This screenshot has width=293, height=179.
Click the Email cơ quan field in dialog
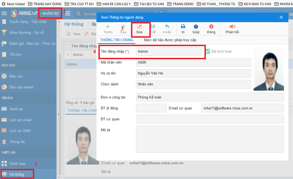click(243, 108)
